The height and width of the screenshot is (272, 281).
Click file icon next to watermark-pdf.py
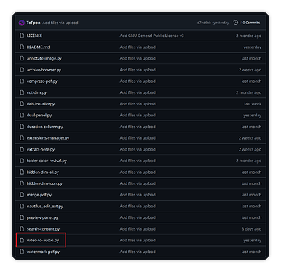click(x=22, y=252)
